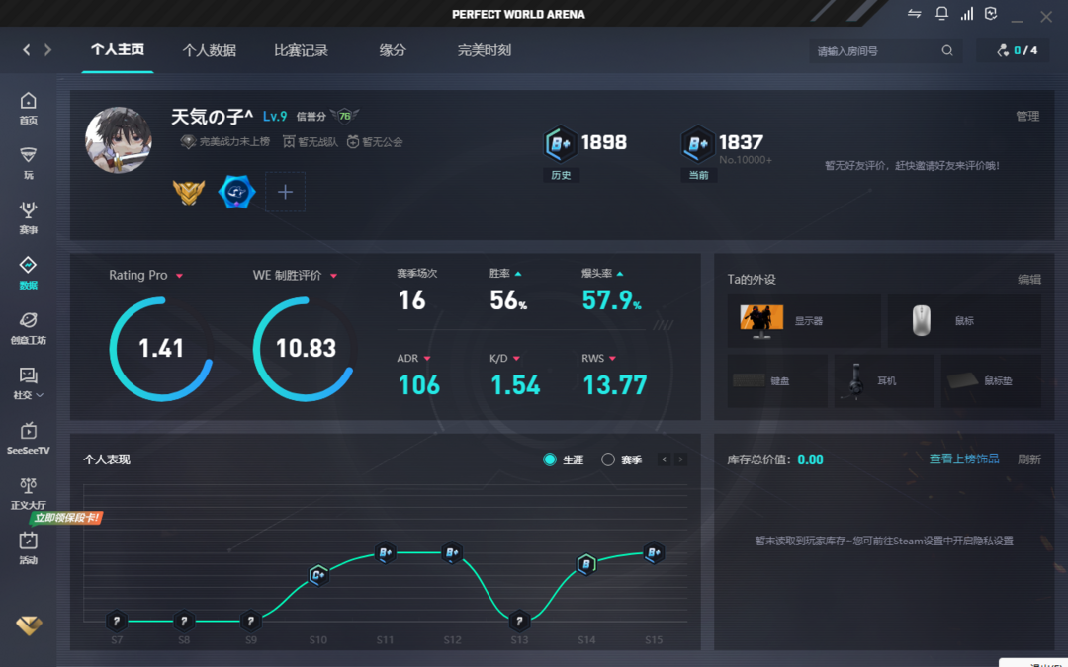Focus the 请输入房间号 room number field
The height and width of the screenshot is (667, 1068).
[885, 51]
